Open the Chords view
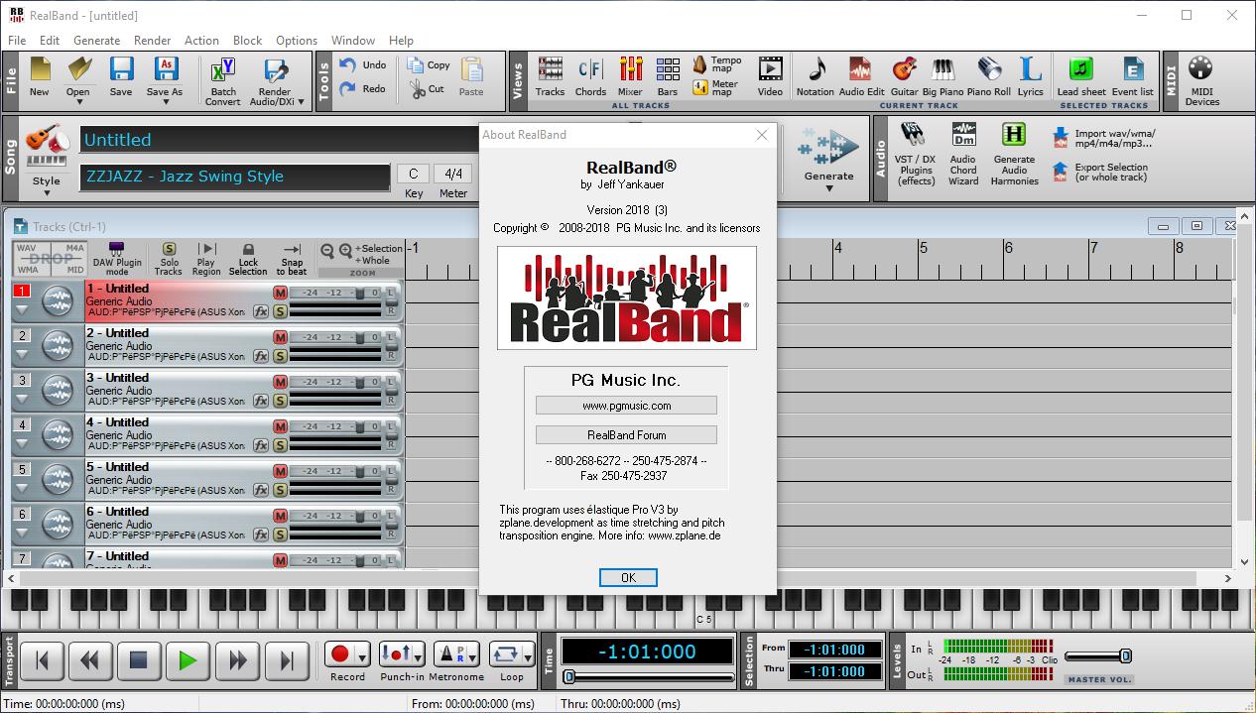Viewport: 1256px width, 713px height. (590, 70)
